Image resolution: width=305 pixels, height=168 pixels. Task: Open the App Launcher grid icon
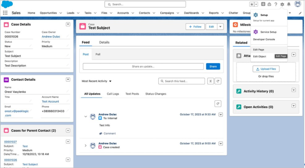[x=5, y=13]
